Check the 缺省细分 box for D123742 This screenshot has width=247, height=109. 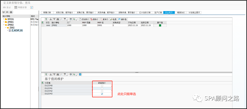click(x=102, y=91)
